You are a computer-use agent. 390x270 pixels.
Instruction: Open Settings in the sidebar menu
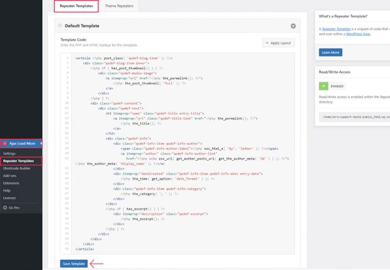(x=9, y=153)
